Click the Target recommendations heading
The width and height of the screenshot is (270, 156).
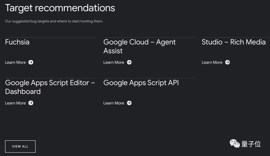(60, 8)
